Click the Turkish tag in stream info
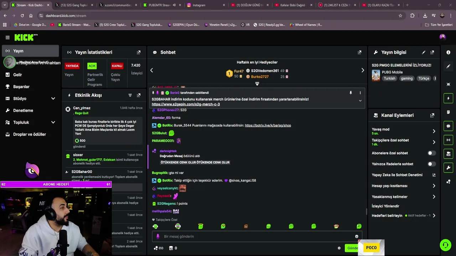Image resolution: width=456 pixels, height=256 pixels. click(x=389, y=79)
